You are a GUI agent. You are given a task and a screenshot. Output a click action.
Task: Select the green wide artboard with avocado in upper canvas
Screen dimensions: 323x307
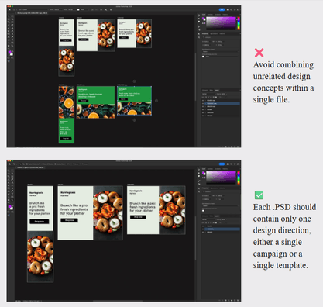[95, 102]
